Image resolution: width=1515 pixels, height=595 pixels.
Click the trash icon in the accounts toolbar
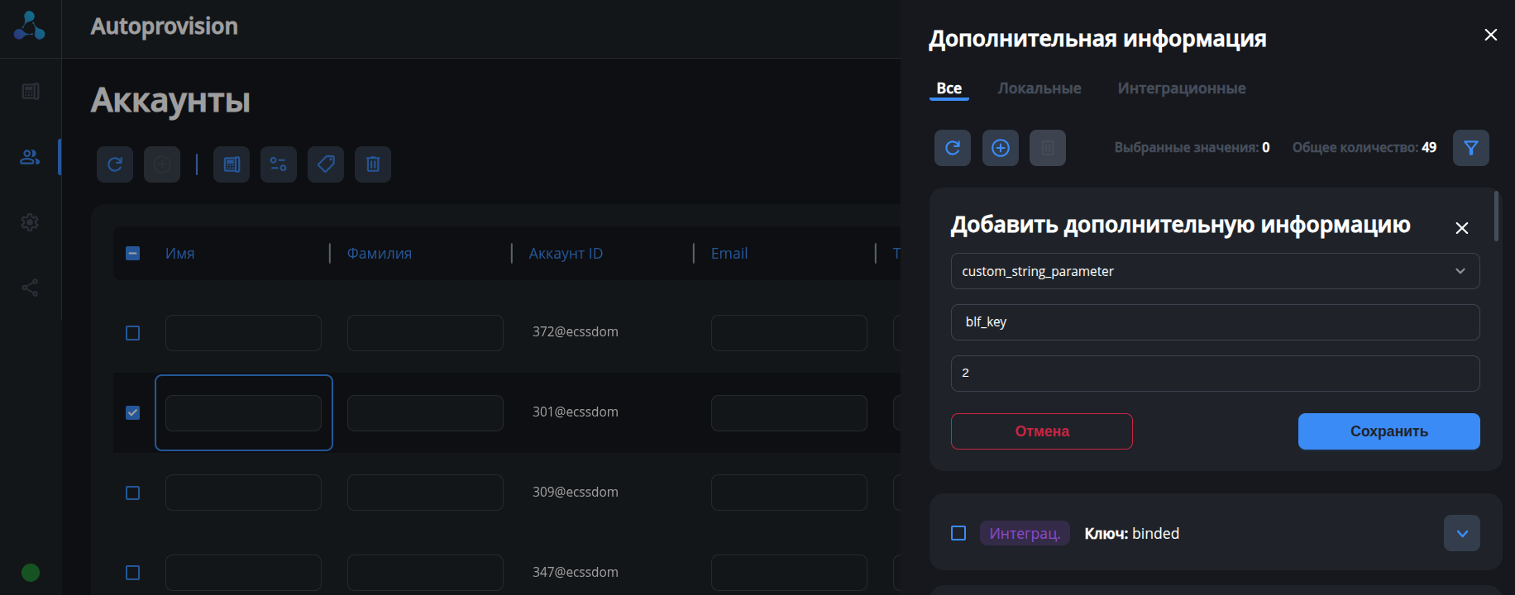click(373, 164)
